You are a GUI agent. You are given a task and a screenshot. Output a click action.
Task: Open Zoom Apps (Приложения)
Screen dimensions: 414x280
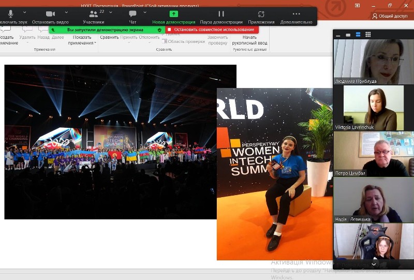click(x=261, y=14)
